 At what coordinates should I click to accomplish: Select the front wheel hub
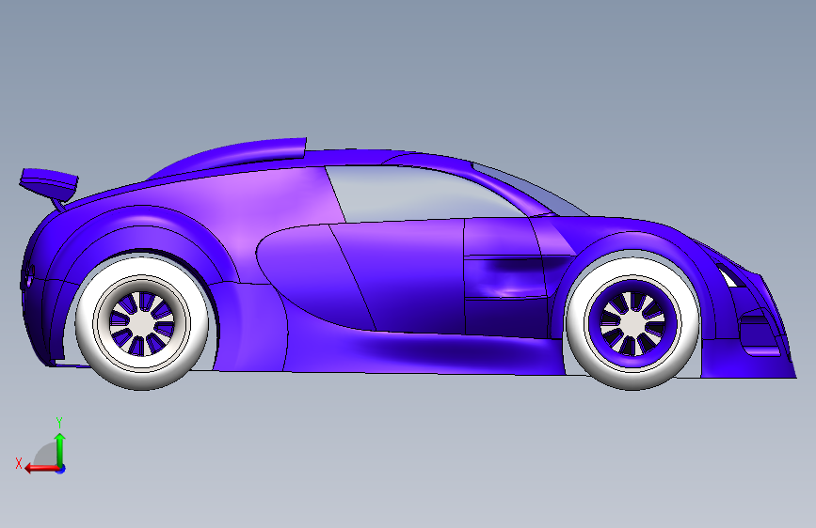click(632, 323)
